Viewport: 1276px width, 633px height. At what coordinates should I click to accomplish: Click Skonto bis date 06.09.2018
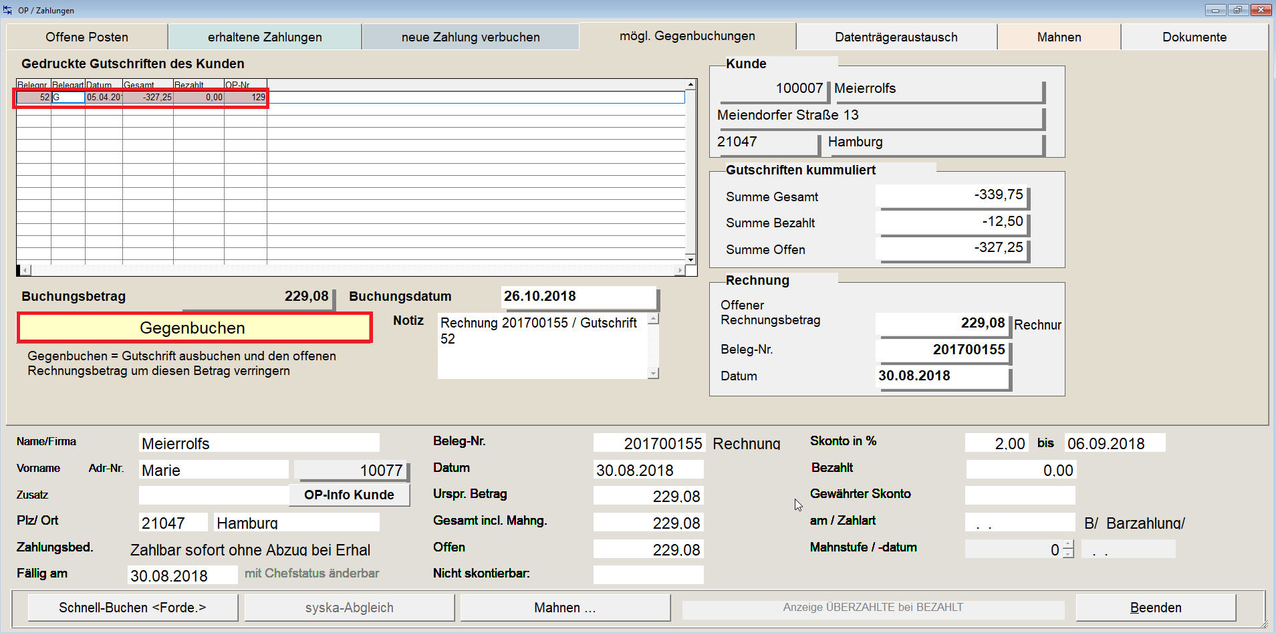1115,443
